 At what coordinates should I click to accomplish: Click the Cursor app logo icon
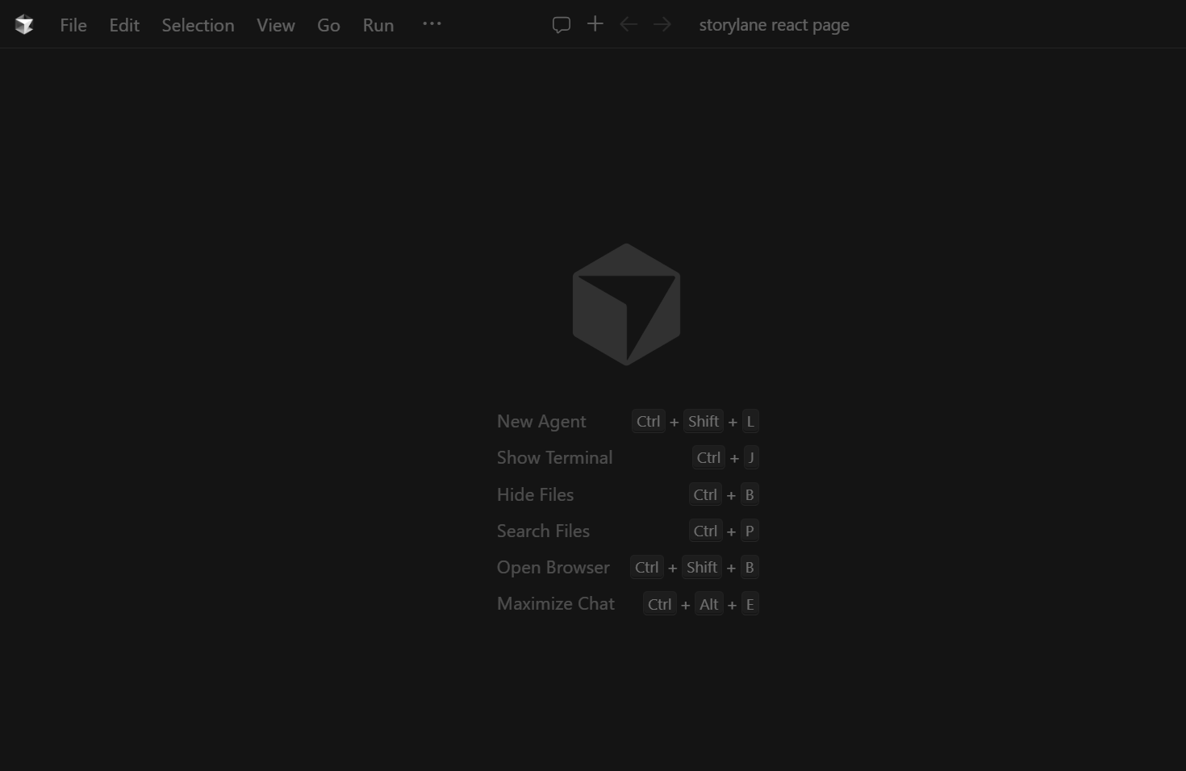coord(24,25)
